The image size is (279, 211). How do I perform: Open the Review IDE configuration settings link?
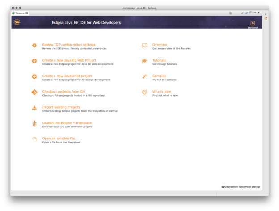tap(68, 44)
